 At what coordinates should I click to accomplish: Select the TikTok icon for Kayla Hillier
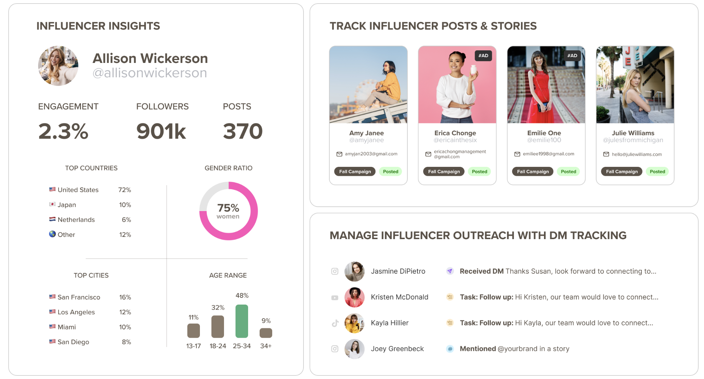(x=334, y=323)
